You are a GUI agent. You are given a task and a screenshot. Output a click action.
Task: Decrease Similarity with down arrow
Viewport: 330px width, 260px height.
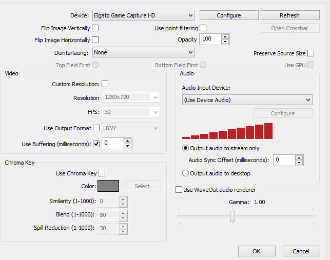pyautogui.click(x=123, y=204)
